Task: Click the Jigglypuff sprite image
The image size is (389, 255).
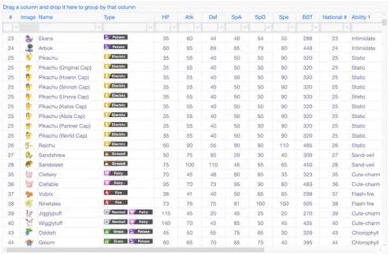Action: (29, 213)
